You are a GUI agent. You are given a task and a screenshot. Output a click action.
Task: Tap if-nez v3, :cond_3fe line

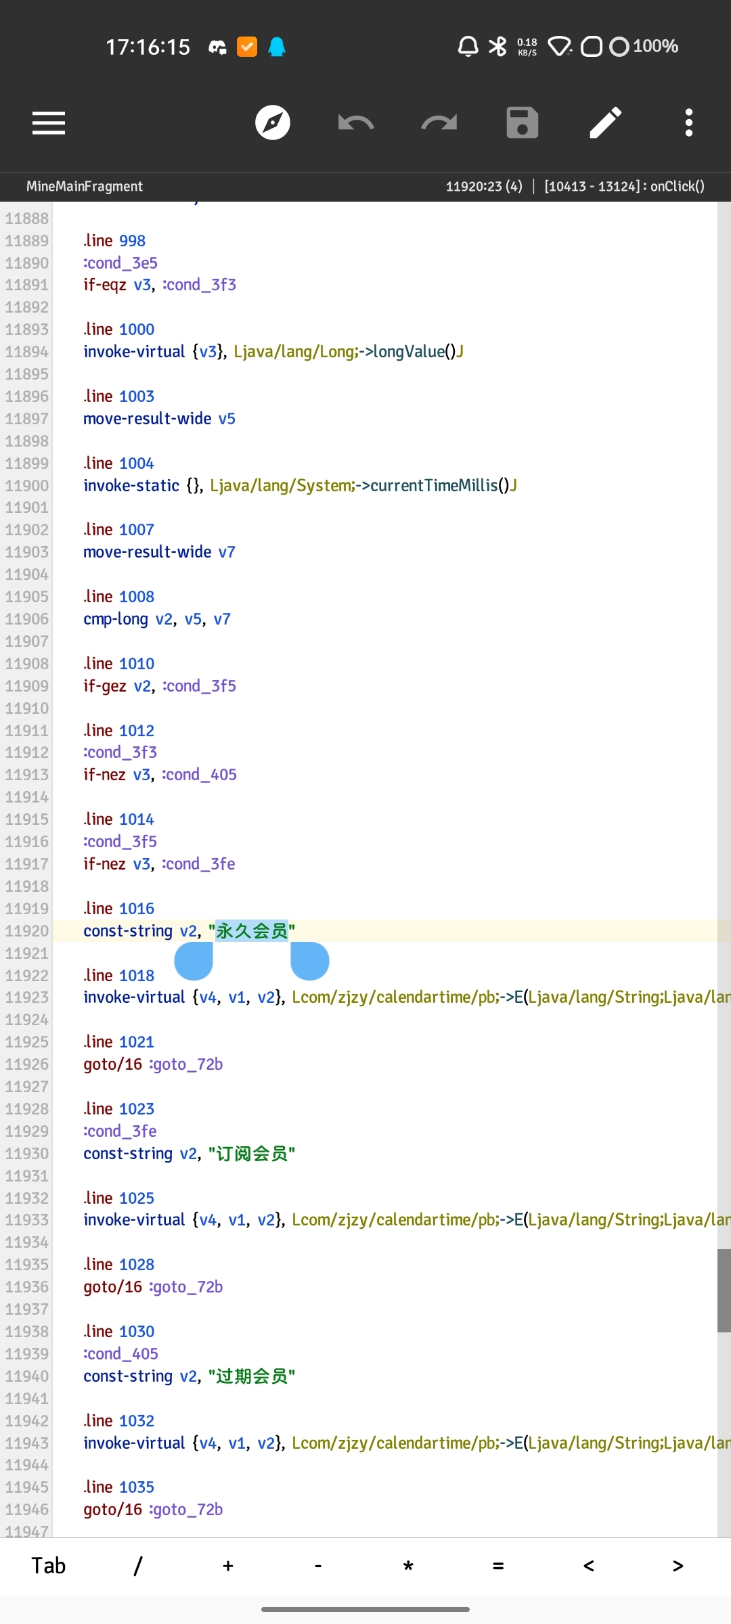(x=159, y=864)
